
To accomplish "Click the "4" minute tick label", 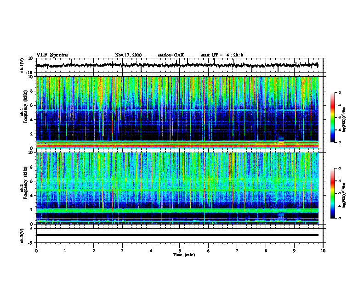I will [151, 251].
